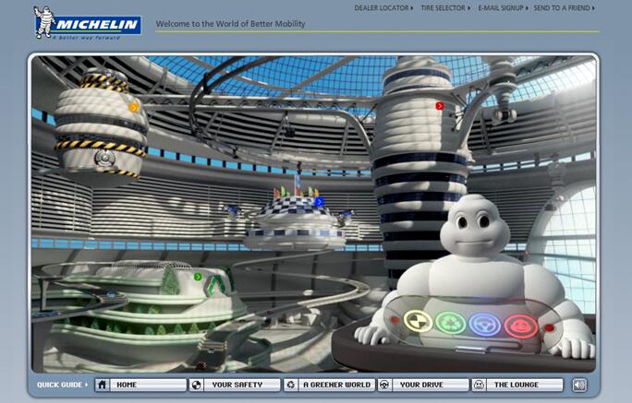This screenshot has width=632, height=403.
Task: Click steering wheel icon beside Your Drive
Action: [385, 385]
